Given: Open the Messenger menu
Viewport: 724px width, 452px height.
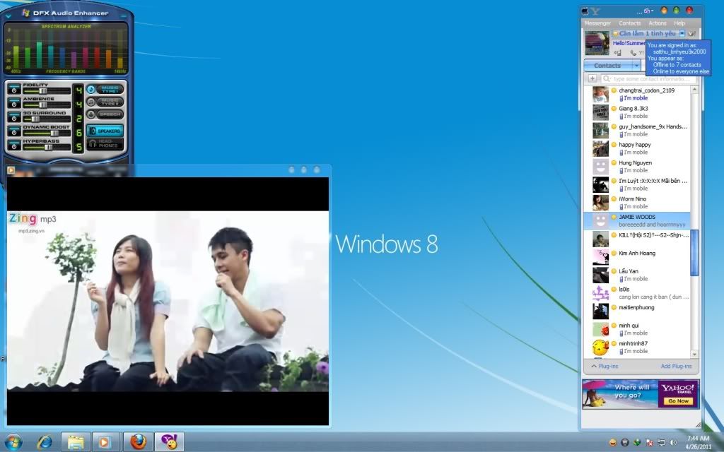Looking at the screenshot, I should [x=597, y=23].
